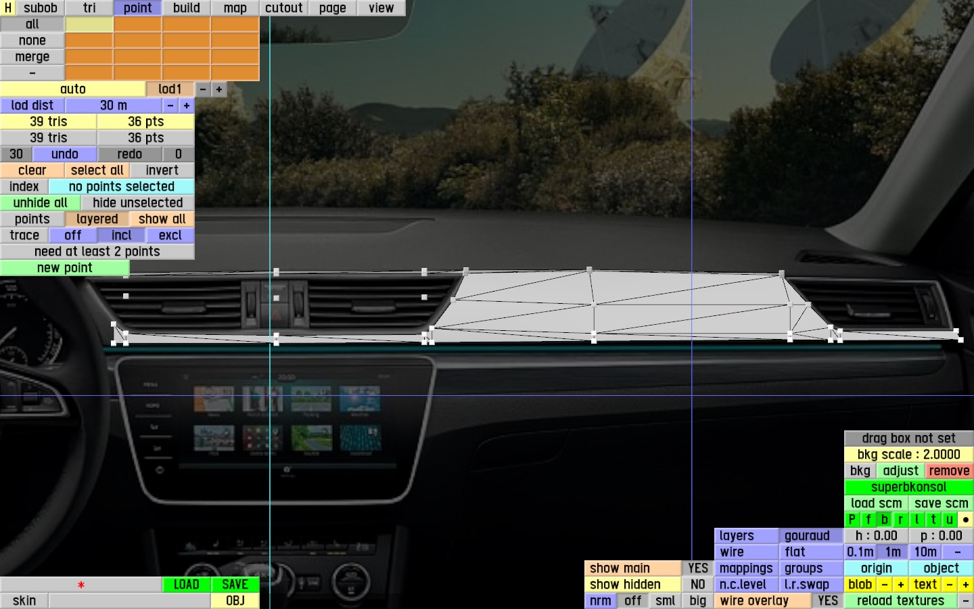Click the merge button
The height and width of the screenshot is (609, 974).
[32, 57]
